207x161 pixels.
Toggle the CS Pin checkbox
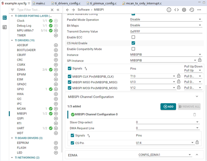tap(72, 143)
